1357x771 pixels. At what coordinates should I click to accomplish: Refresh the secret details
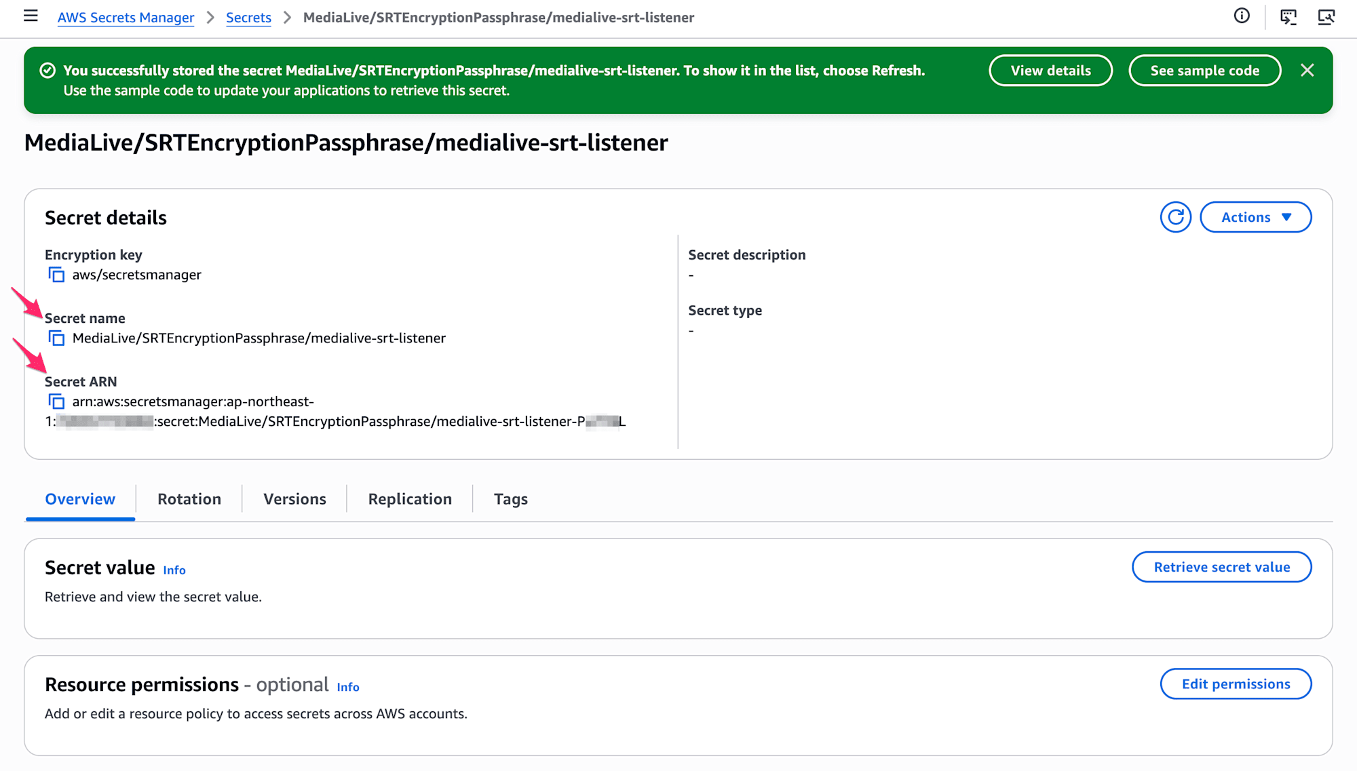click(1176, 217)
